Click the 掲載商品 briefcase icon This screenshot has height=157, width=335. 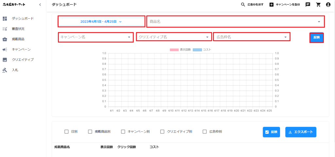[x=5, y=39]
